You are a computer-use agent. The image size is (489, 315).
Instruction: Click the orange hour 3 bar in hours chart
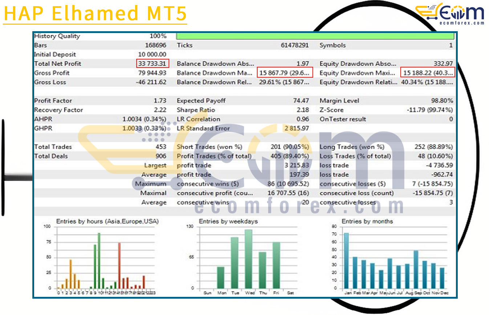pyautogui.click(x=70, y=274)
